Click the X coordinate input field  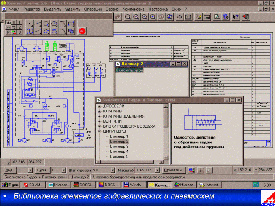coord(244,170)
